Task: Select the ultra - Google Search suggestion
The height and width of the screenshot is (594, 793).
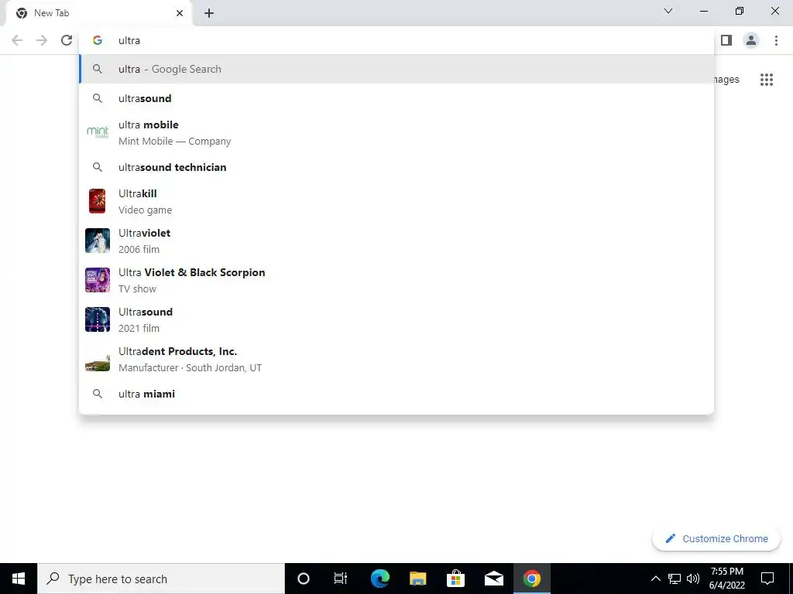Action: [396, 69]
